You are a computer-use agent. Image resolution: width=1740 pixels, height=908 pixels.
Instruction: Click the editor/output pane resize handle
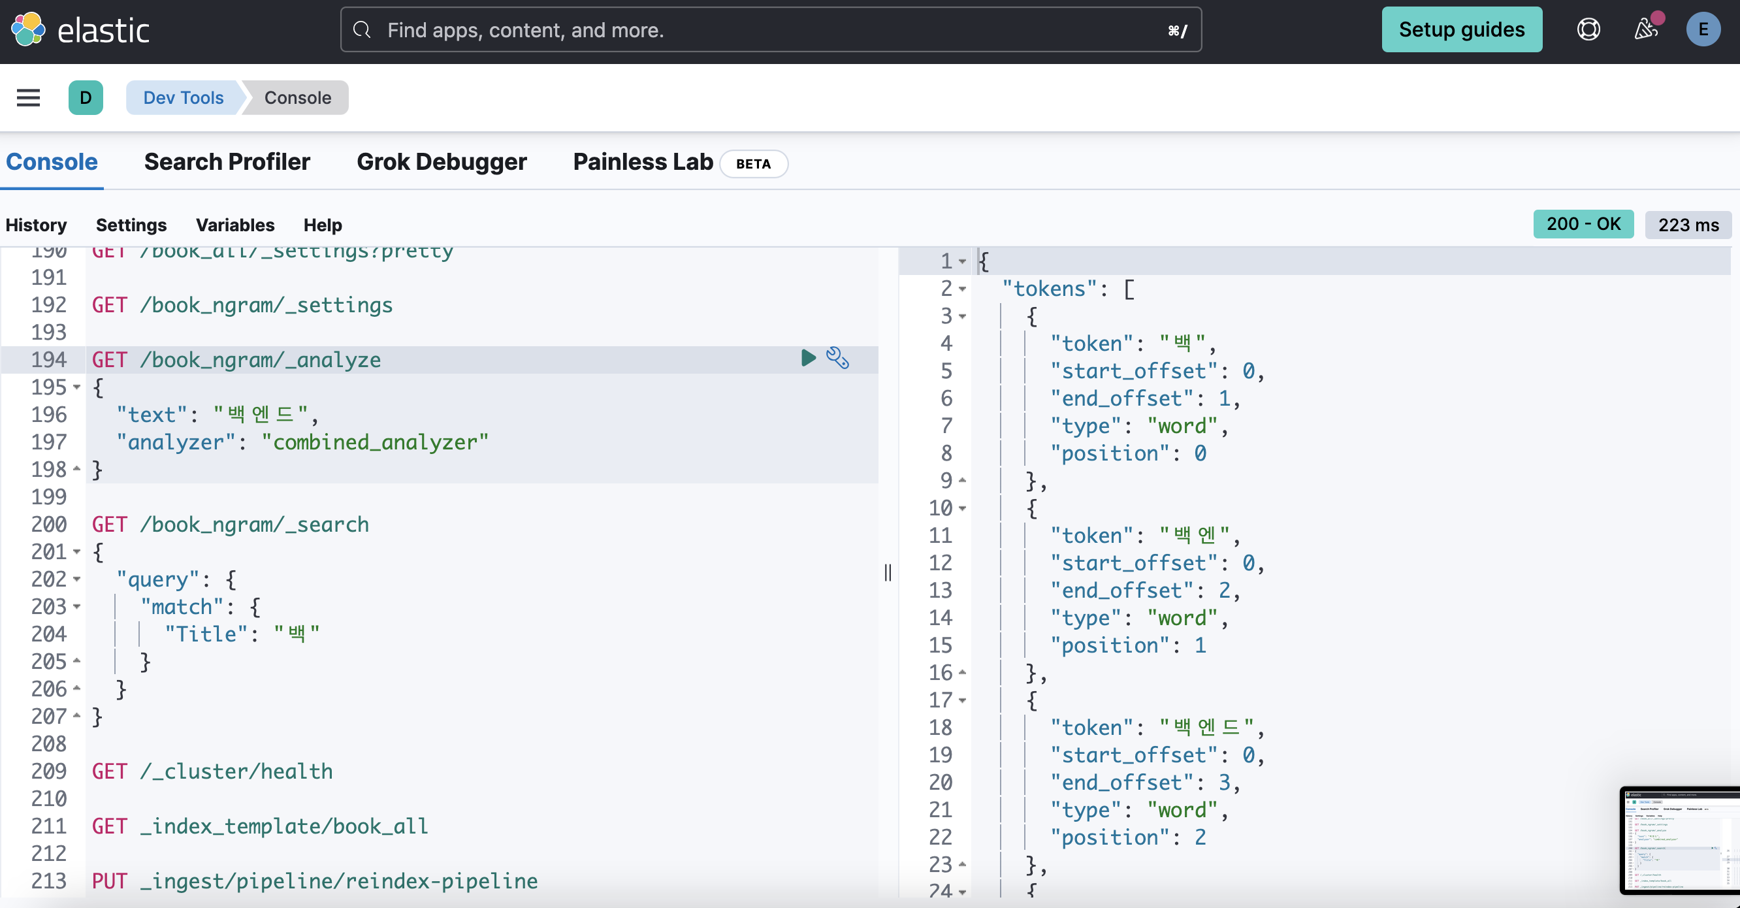[888, 573]
